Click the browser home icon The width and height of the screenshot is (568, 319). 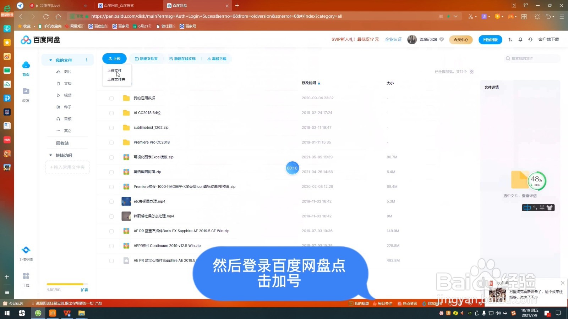pos(58,16)
